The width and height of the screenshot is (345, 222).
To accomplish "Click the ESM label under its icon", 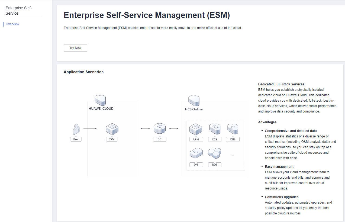I will 112,139.
